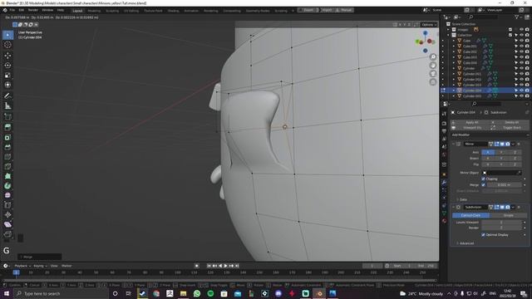Screen dimensions: 532x299
Task: Select the Simple subdivision type
Action: point(508,216)
